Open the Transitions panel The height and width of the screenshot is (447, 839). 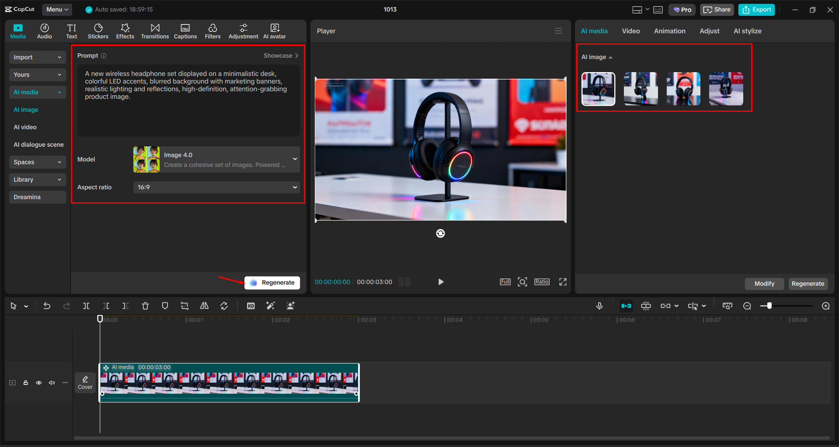pyautogui.click(x=155, y=31)
